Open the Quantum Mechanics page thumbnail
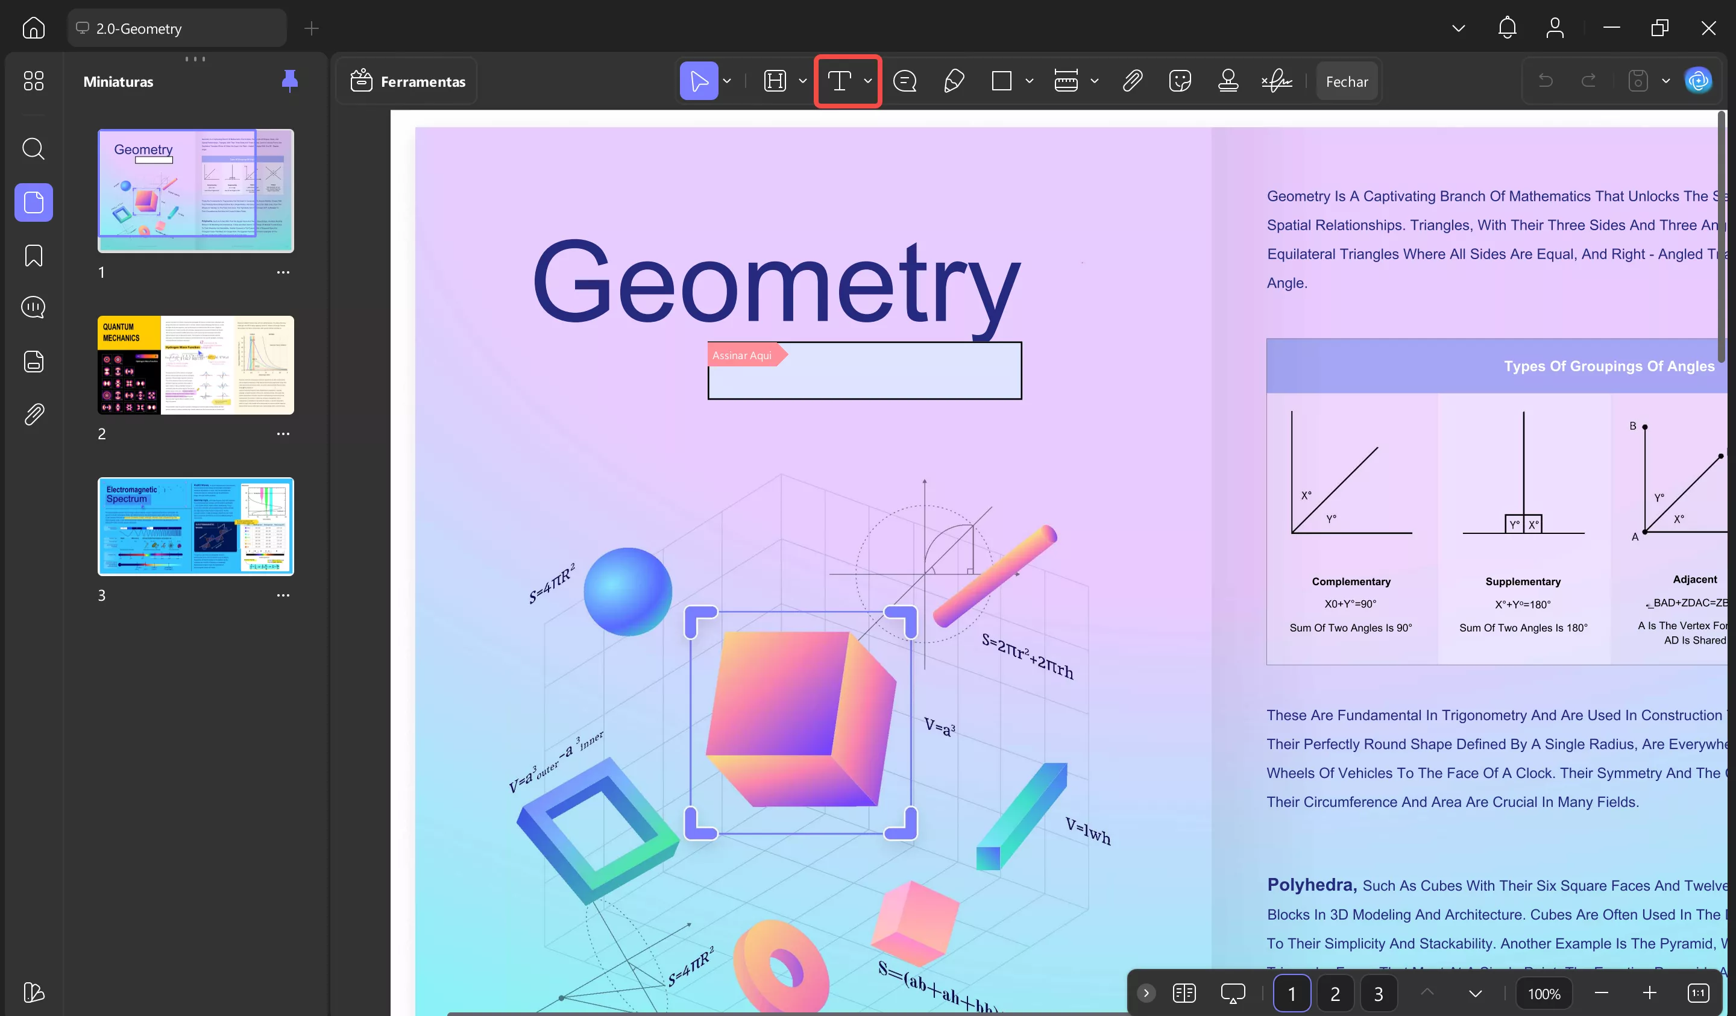1736x1016 pixels. pyautogui.click(x=196, y=365)
